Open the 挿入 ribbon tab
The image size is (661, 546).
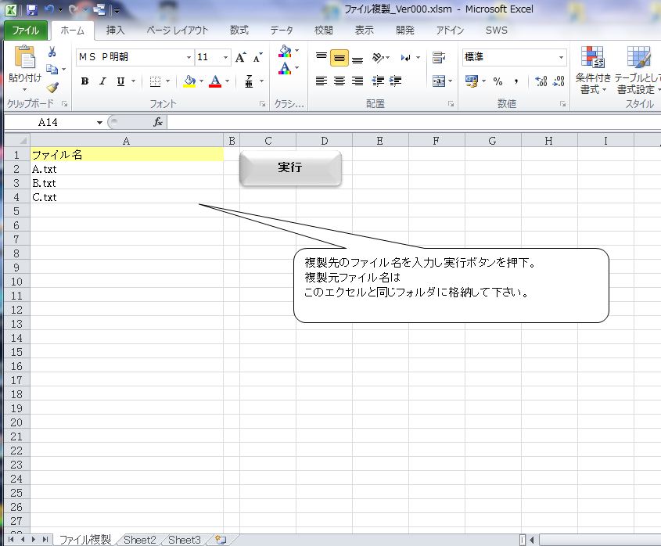tap(115, 31)
